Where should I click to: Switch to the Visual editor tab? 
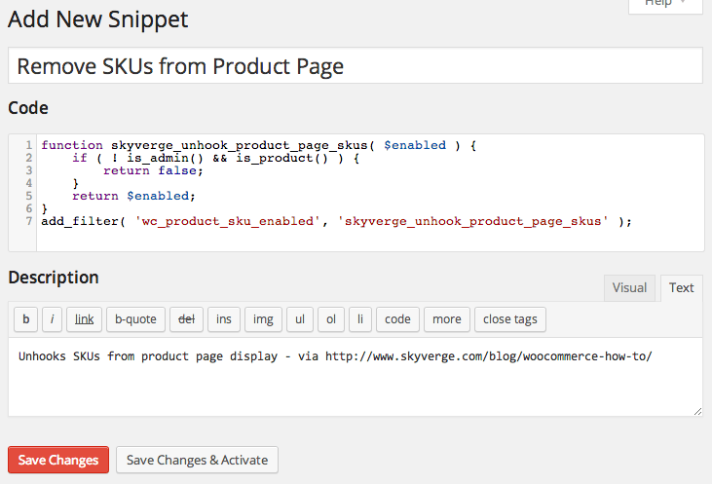[x=629, y=287]
